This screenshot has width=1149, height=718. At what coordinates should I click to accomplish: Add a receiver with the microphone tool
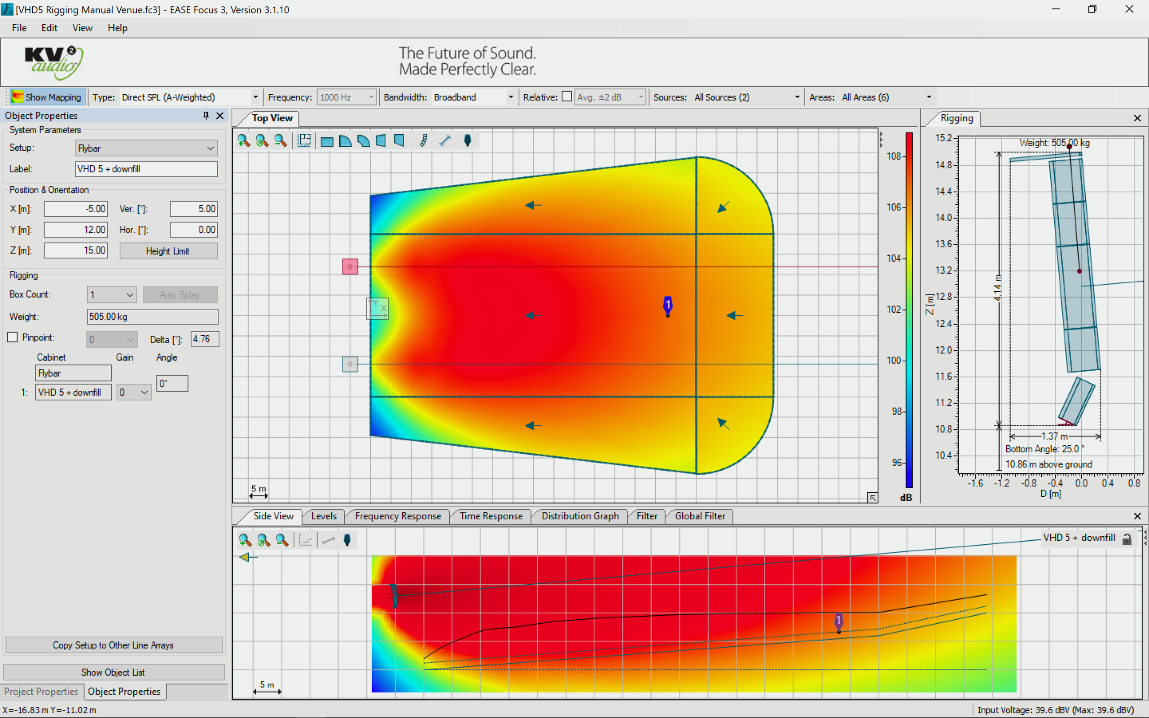[x=467, y=140]
